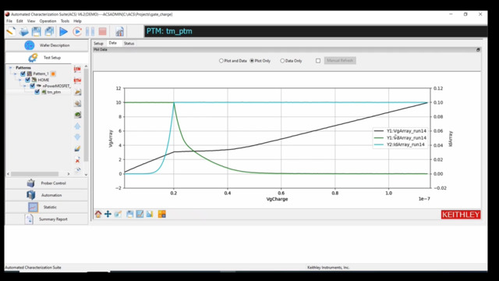This screenshot has width=499, height=281.
Task: Undock the Plot Data panel with corner icon
Action: (478, 50)
